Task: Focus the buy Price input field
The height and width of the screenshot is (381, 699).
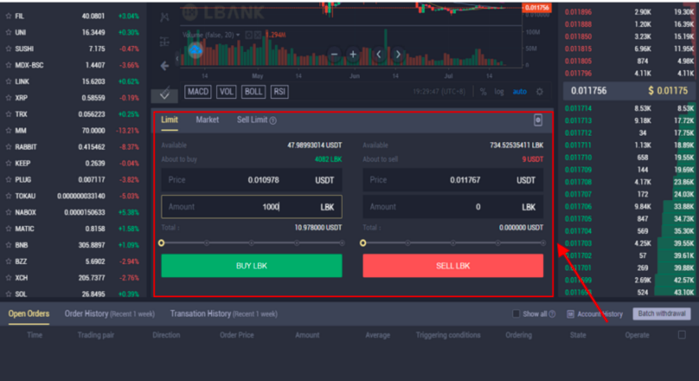Action: tap(252, 180)
